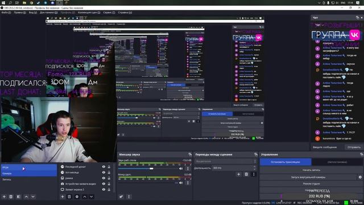Screen dimensions: 364x205
Task: Undock the Chat panel
Action: [358, 18]
